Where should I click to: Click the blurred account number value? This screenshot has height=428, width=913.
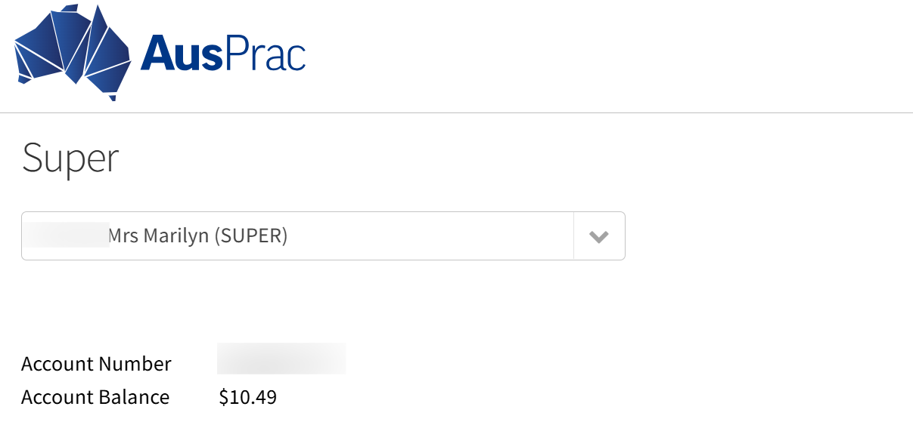[281, 359]
